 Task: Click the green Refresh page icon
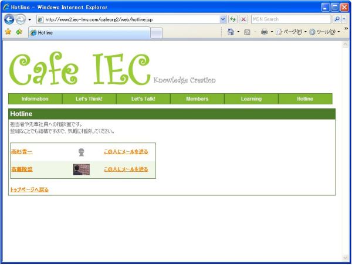[233, 19]
